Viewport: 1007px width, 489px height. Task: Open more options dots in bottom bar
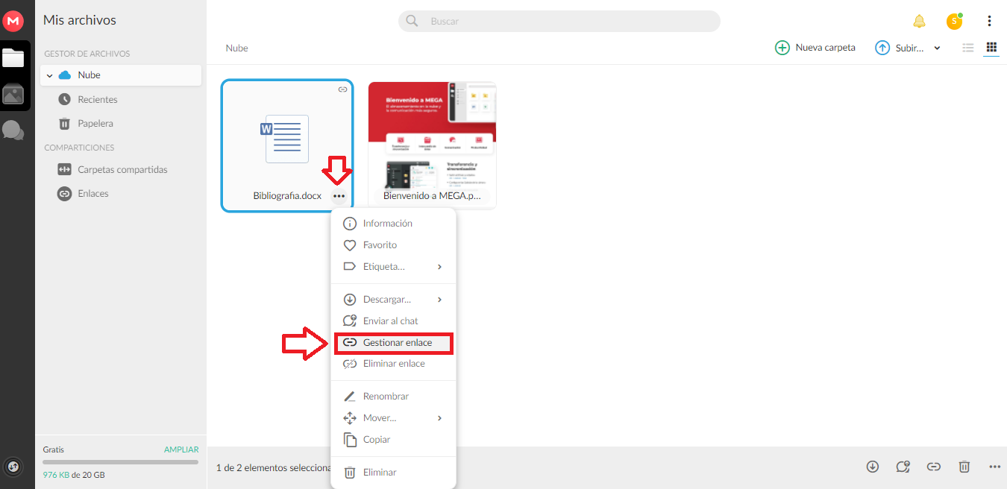tap(994, 467)
